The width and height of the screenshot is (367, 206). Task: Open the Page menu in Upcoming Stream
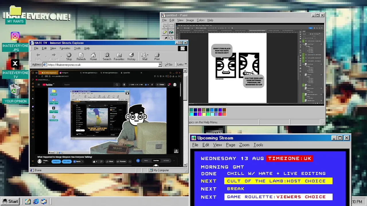(x=231, y=145)
